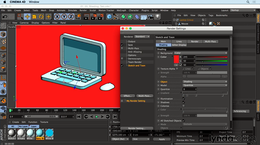
Task: Click the Render Setting... button
Action: click(137, 128)
